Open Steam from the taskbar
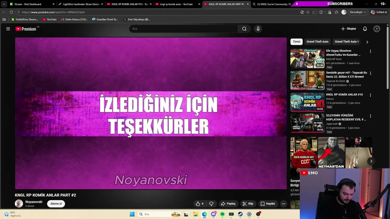This screenshot has height=219, width=390. [x=240, y=214]
